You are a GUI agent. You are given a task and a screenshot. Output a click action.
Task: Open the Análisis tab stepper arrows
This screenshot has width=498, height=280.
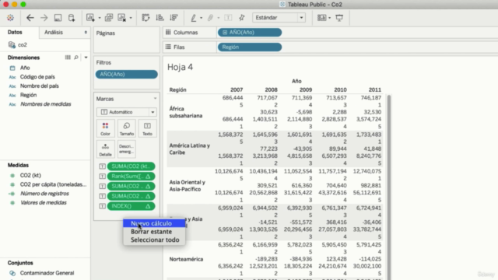[x=86, y=33]
